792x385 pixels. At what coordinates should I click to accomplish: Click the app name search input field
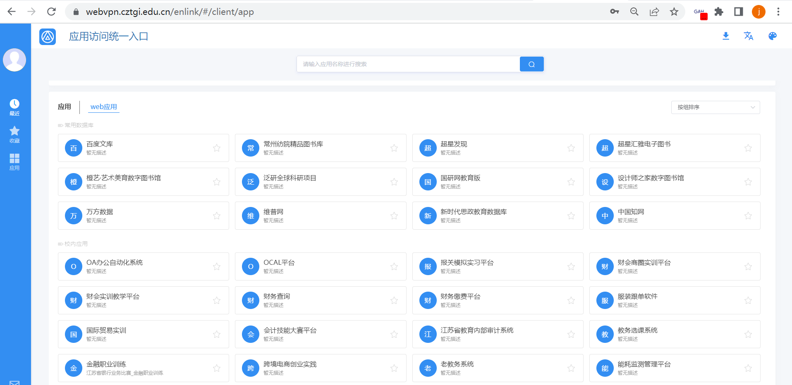click(x=408, y=64)
